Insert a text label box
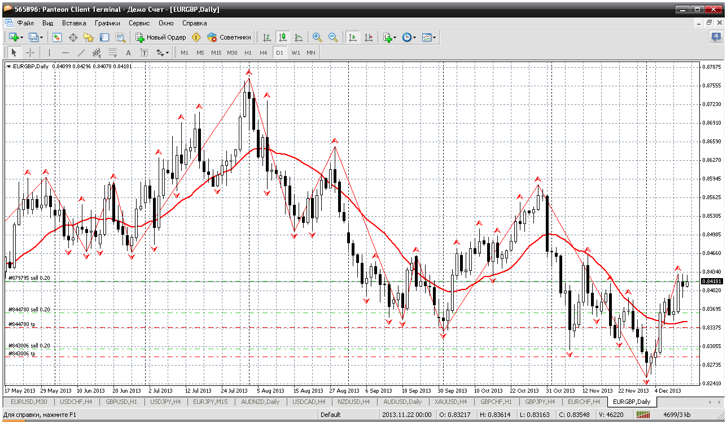Screen dimensions: 727x422 pyautogui.click(x=144, y=52)
